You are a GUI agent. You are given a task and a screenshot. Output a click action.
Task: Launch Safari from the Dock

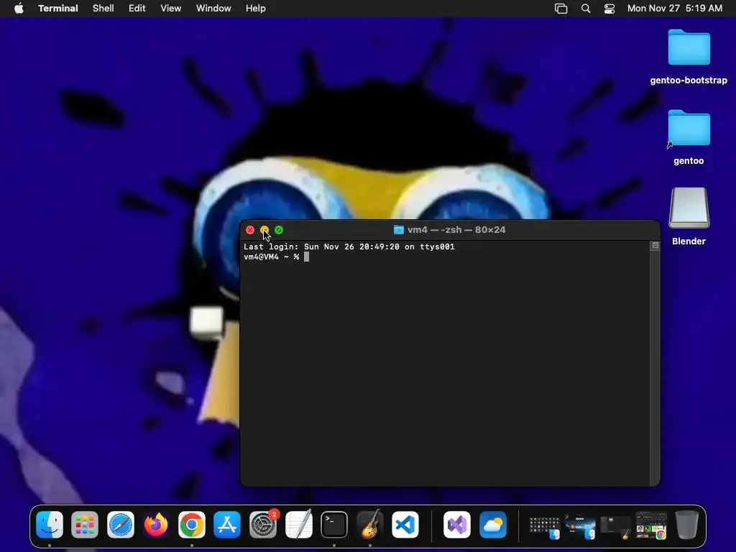click(121, 524)
